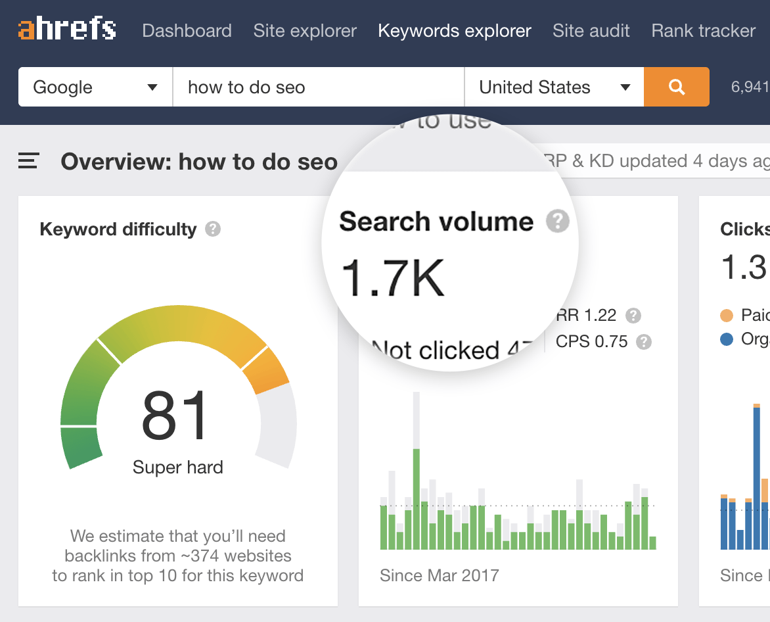This screenshot has height=622, width=770.
Task: Click the keyword difficulty gauge score 81
Action: 175,416
